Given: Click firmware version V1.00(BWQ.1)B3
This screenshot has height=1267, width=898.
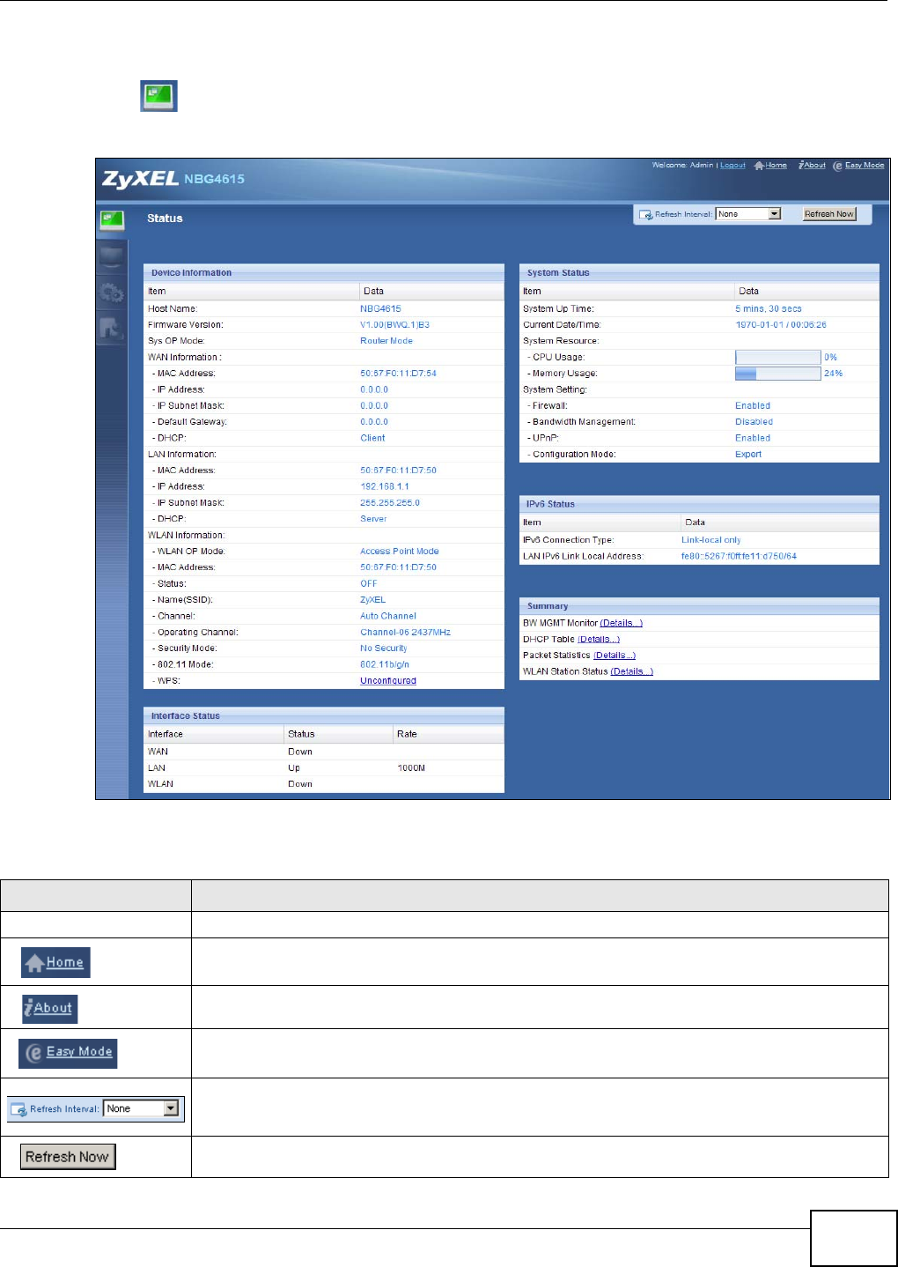Looking at the screenshot, I should [394, 325].
